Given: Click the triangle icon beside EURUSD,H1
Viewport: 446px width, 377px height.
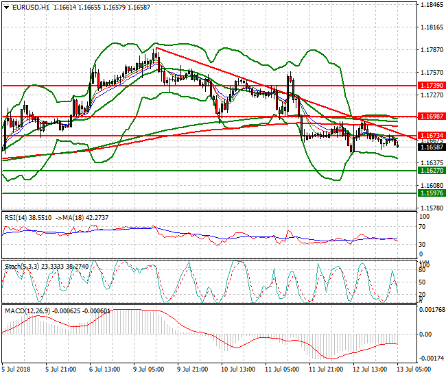Looking at the screenshot, I should [x=6, y=7].
